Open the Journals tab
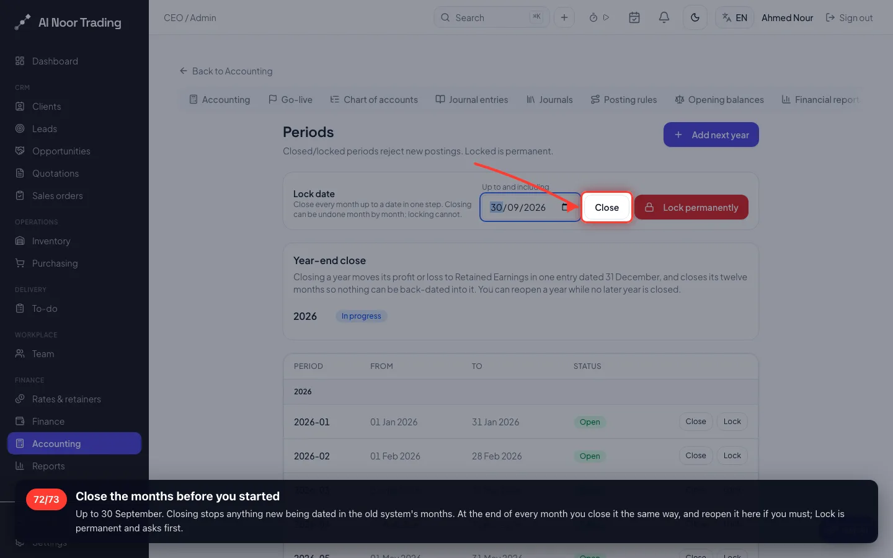 click(x=549, y=100)
